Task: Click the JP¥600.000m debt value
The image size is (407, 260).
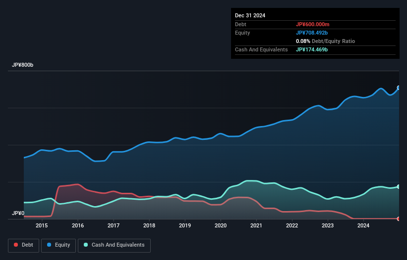Action: tap(312, 24)
